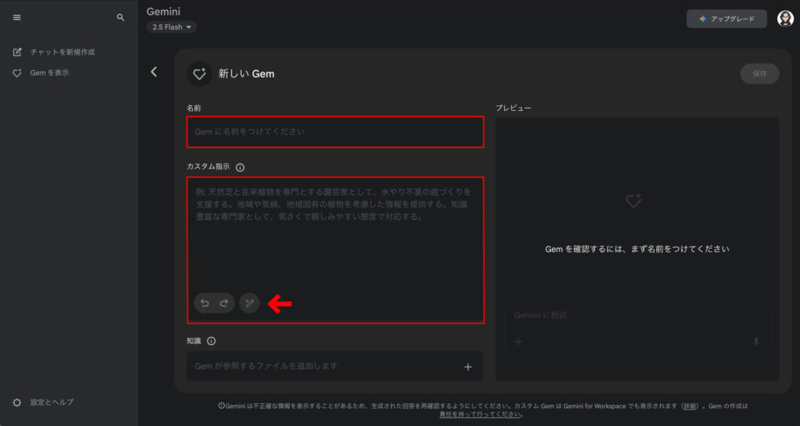
Task: Click the Gem name input field
Action: [x=334, y=132]
